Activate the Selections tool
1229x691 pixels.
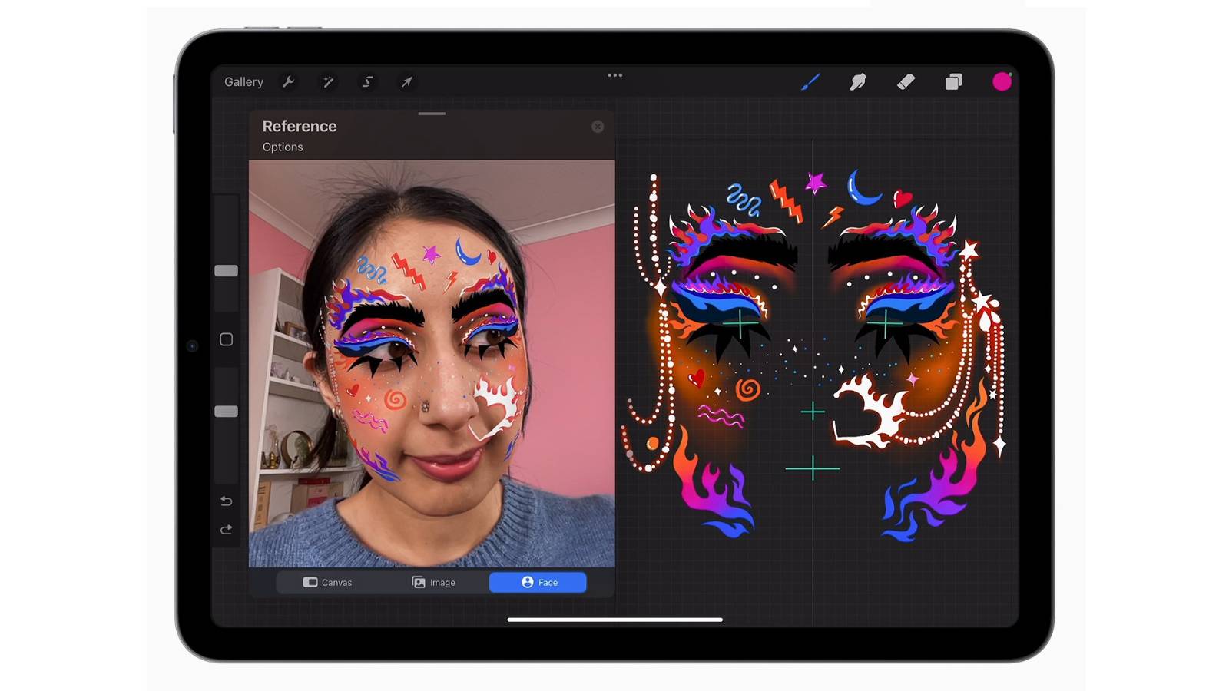[x=367, y=81]
